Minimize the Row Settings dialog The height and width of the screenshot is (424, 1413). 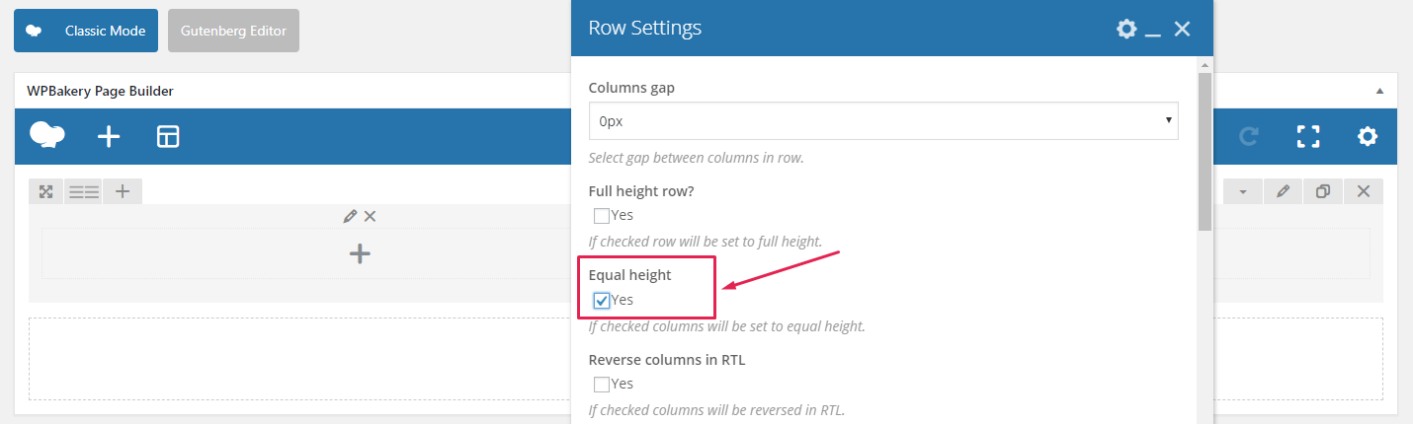[1153, 31]
